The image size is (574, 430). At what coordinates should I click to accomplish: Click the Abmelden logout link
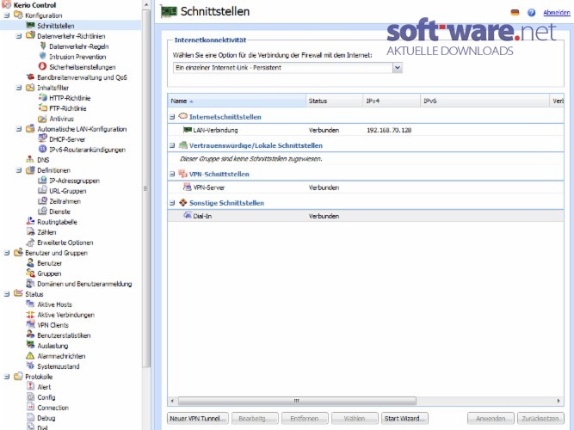(x=557, y=13)
